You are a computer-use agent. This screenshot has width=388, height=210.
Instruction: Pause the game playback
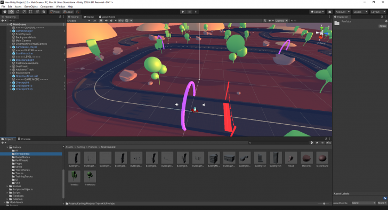[x=190, y=12]
